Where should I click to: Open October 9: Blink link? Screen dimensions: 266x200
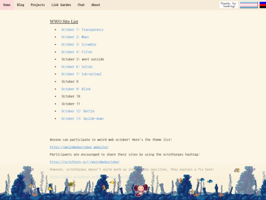76,89
